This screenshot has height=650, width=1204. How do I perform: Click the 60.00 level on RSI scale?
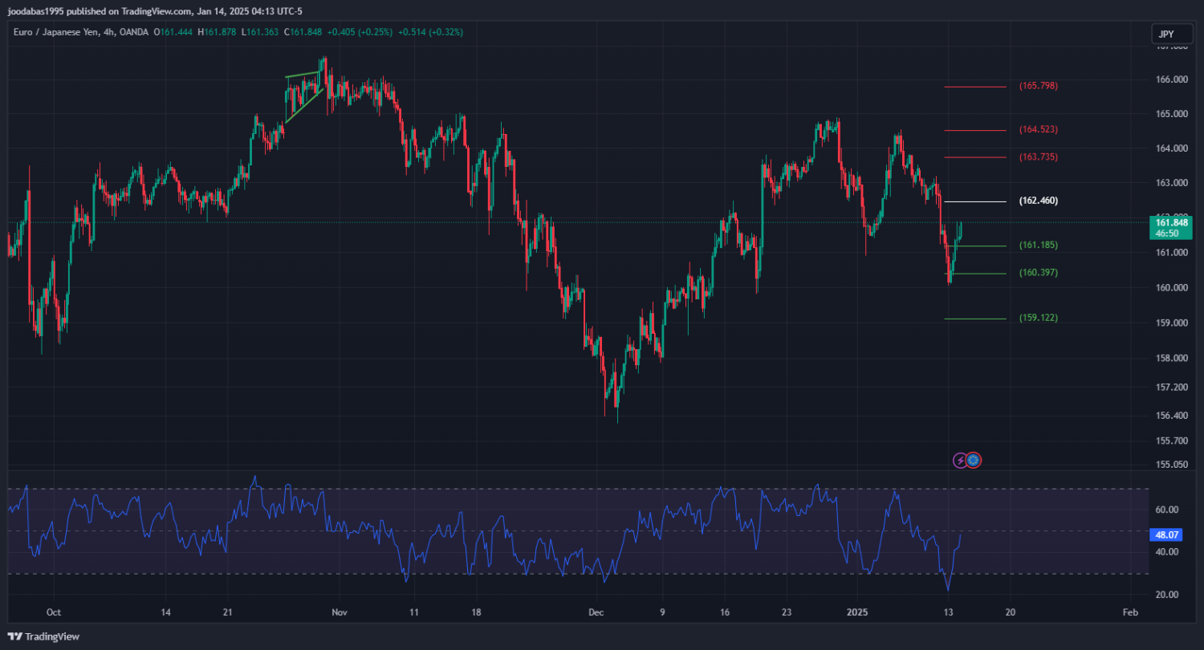click(1167, 510)
